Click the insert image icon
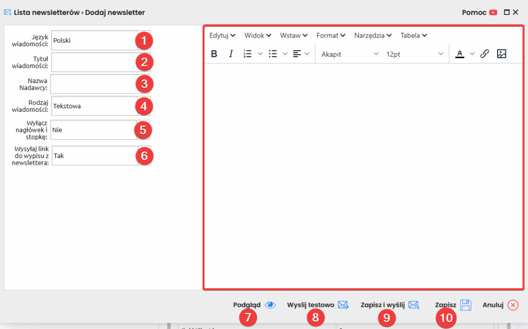This screenshot has height=329, width=528. click(x=502, y=54)
